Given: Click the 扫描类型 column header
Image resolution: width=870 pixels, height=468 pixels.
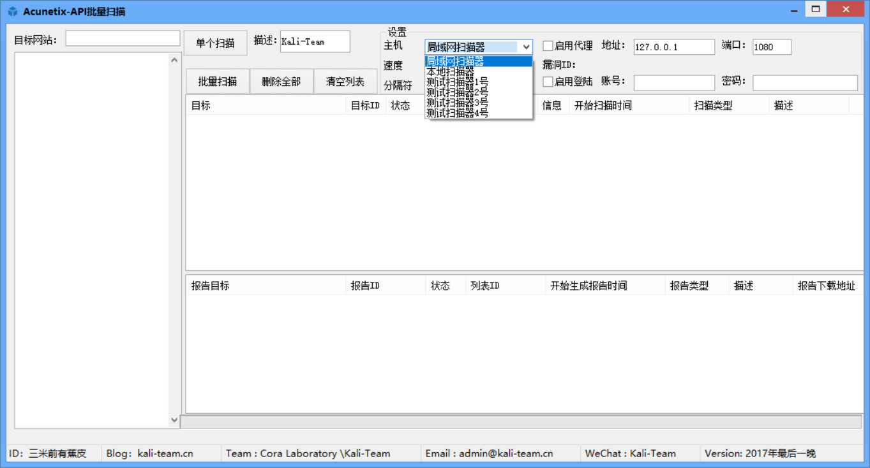Looking at the screenshot, I should (x=730, y=105).
